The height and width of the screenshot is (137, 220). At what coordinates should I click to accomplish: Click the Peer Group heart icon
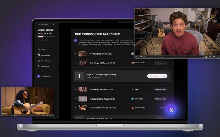click(39, 61)
